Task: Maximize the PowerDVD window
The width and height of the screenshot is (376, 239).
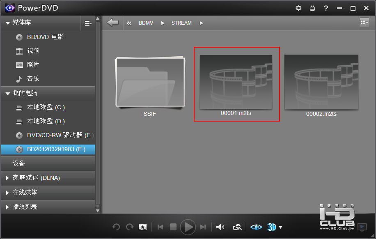Action: [353, 8]
